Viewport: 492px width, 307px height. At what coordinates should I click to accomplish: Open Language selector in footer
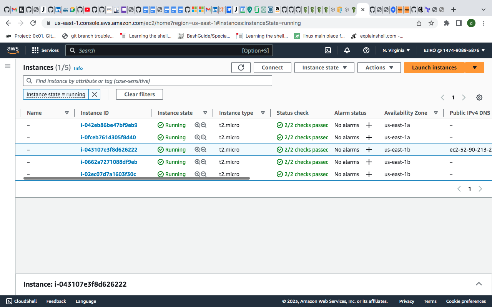(86, 301)
